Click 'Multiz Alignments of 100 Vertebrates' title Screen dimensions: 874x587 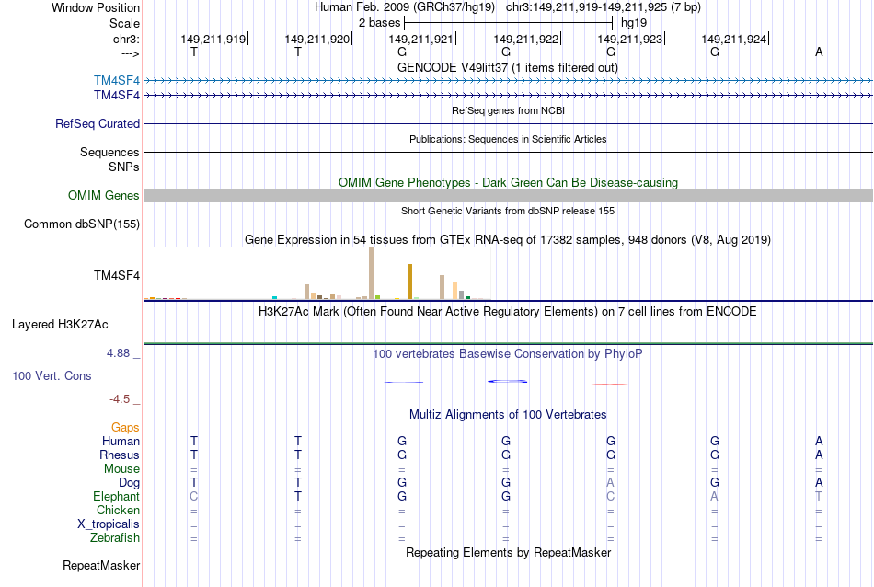pos(508,414)
